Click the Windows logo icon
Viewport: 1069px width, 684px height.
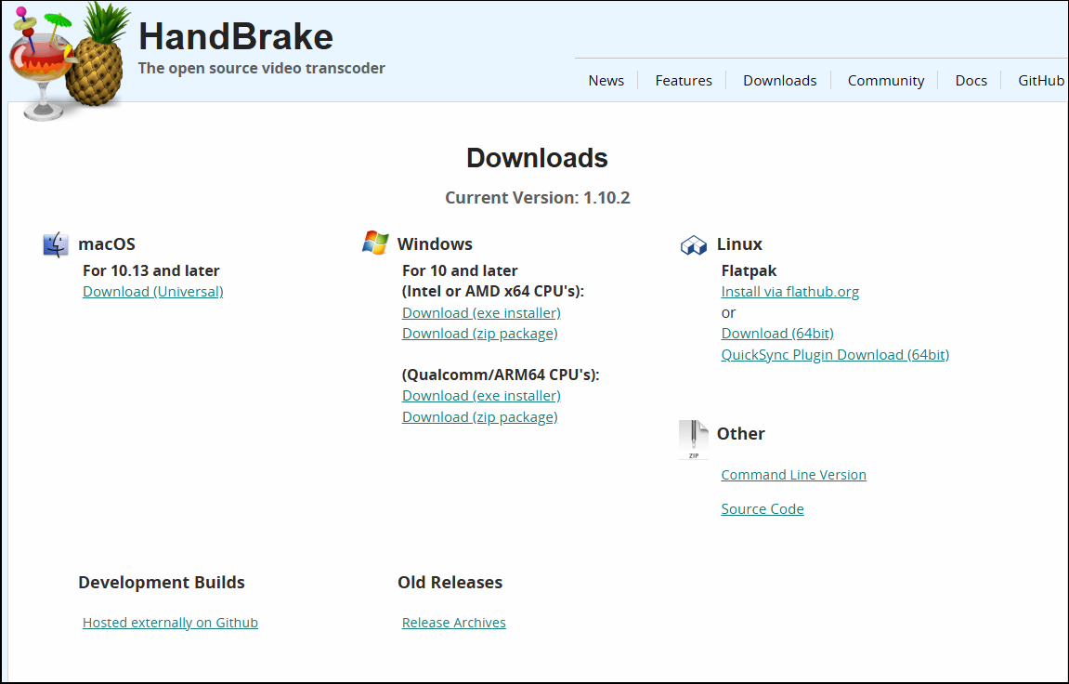373,243
